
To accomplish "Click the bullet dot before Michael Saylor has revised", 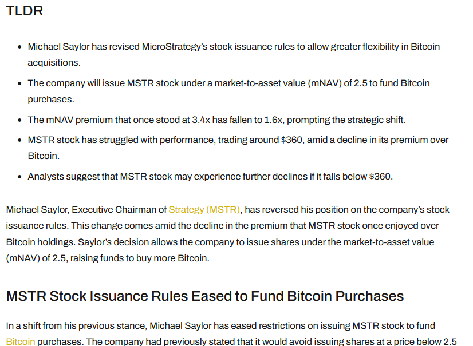I will coord(20,47).
